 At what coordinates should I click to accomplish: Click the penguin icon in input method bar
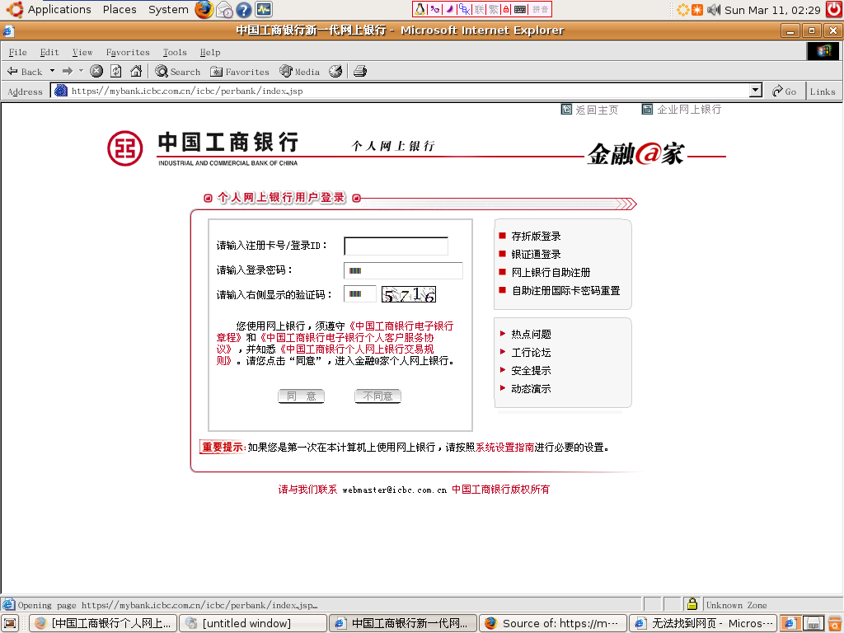[x=420, y=9]
